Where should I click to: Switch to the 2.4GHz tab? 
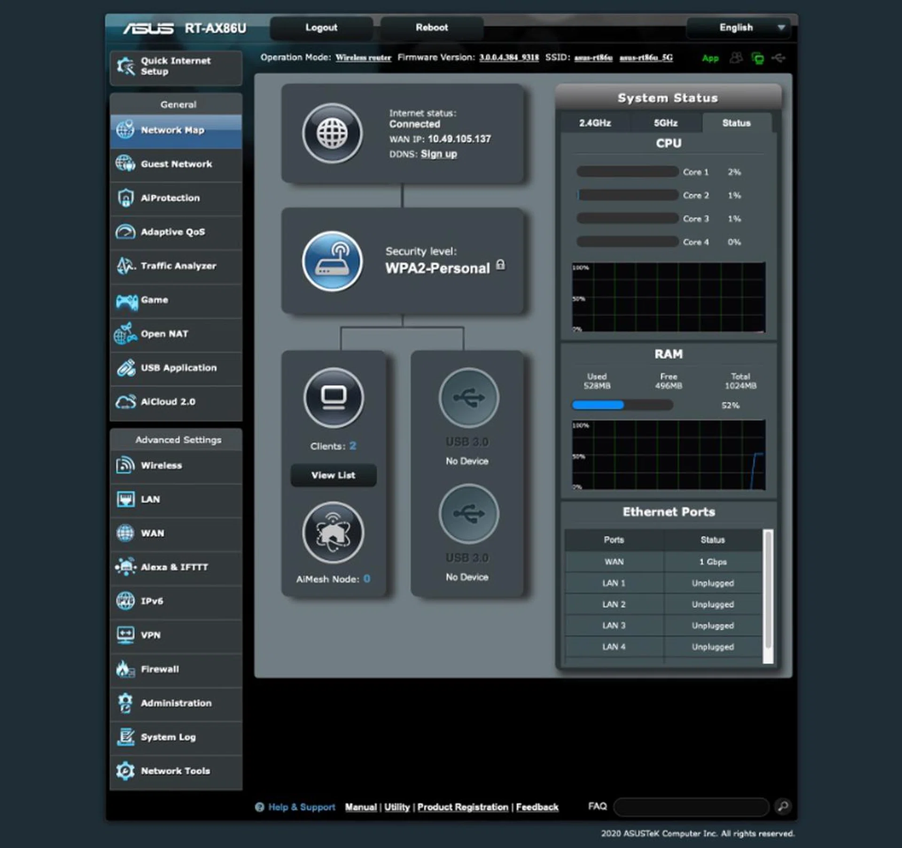pyautogui.click(x=595, y=123)
